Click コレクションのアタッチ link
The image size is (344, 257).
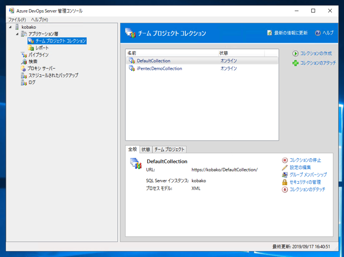click(318, 63)
